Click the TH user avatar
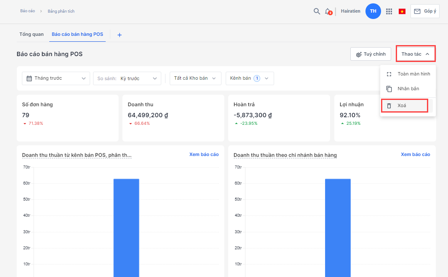The image size is (448, 277). (x=373, y=11)
